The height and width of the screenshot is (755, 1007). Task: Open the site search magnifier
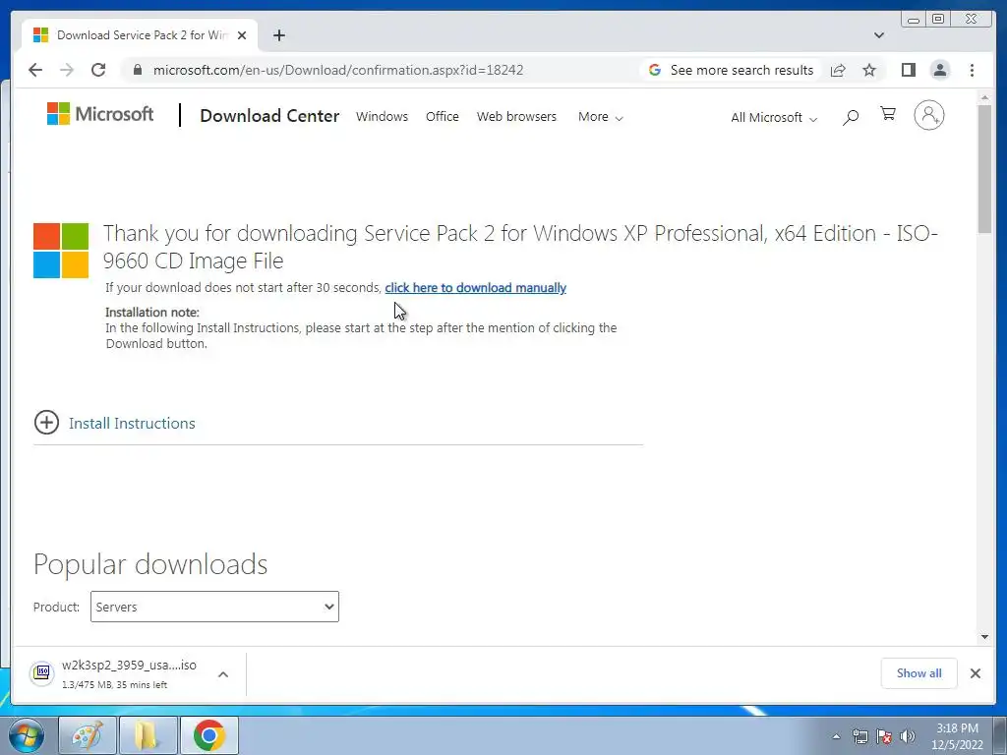coord(851,117)
